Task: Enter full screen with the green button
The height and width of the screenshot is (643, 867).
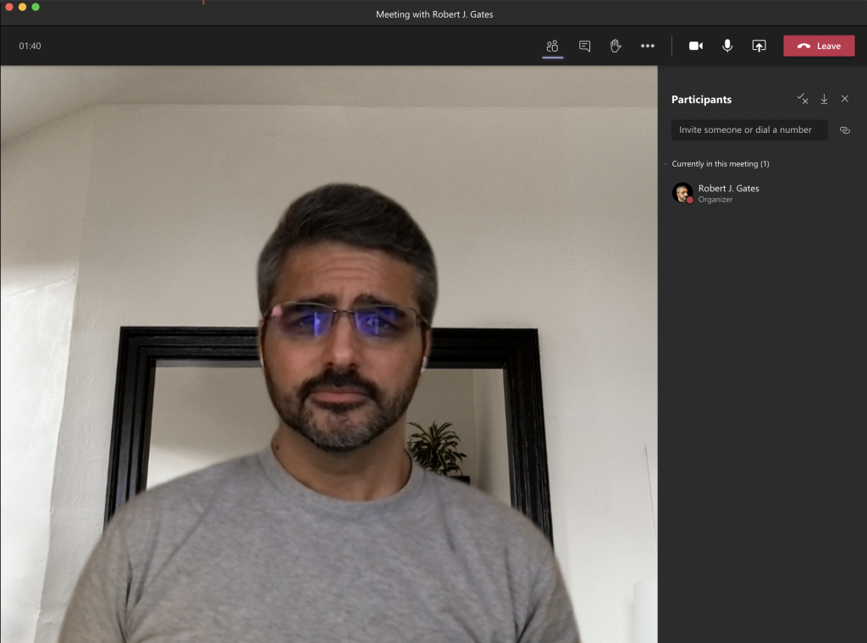Action: [x=36, y=7]
